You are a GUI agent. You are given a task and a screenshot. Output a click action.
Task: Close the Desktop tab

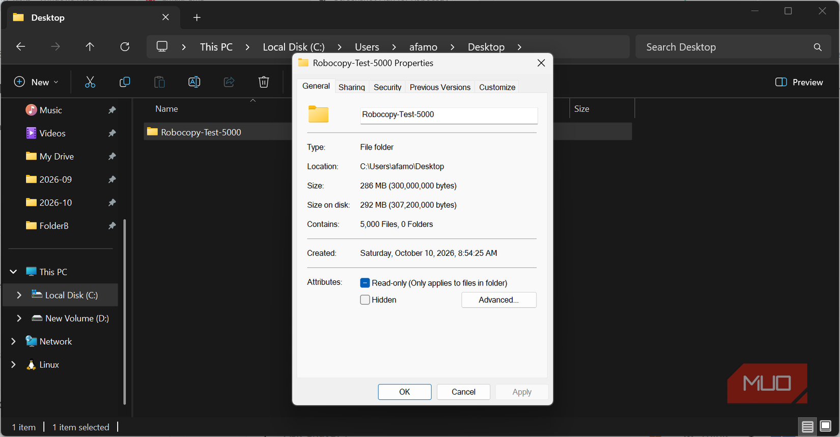tap(165, 17)
